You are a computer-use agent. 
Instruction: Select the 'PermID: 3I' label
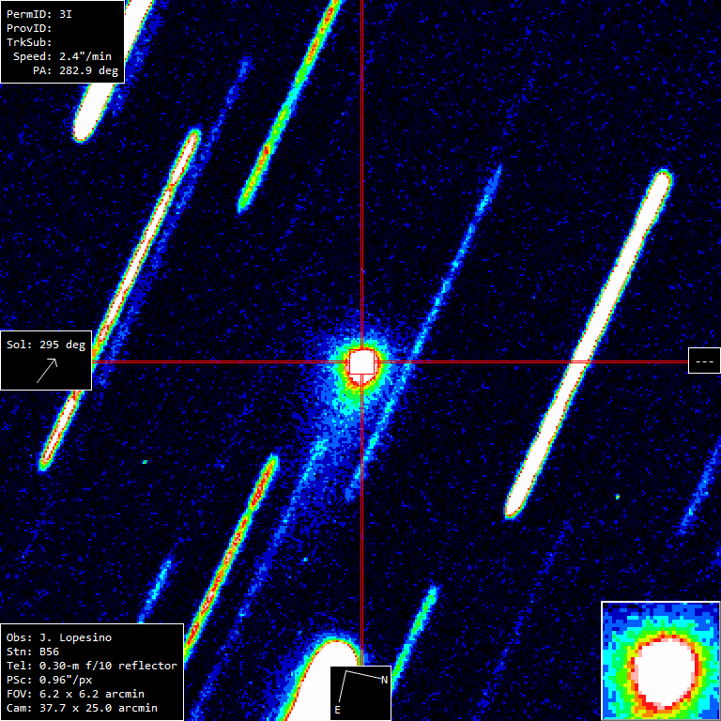click(38, 16)
